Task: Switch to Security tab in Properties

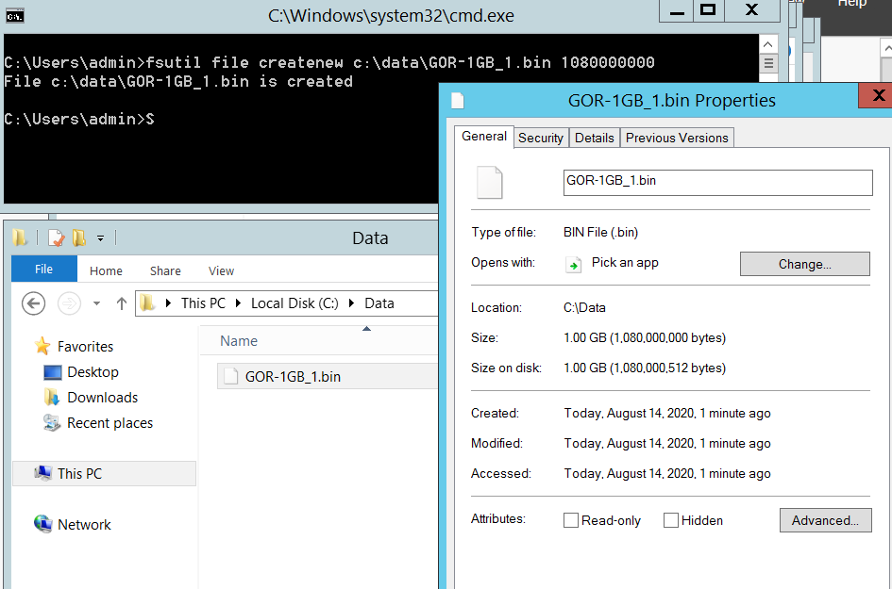Action: 541,138
